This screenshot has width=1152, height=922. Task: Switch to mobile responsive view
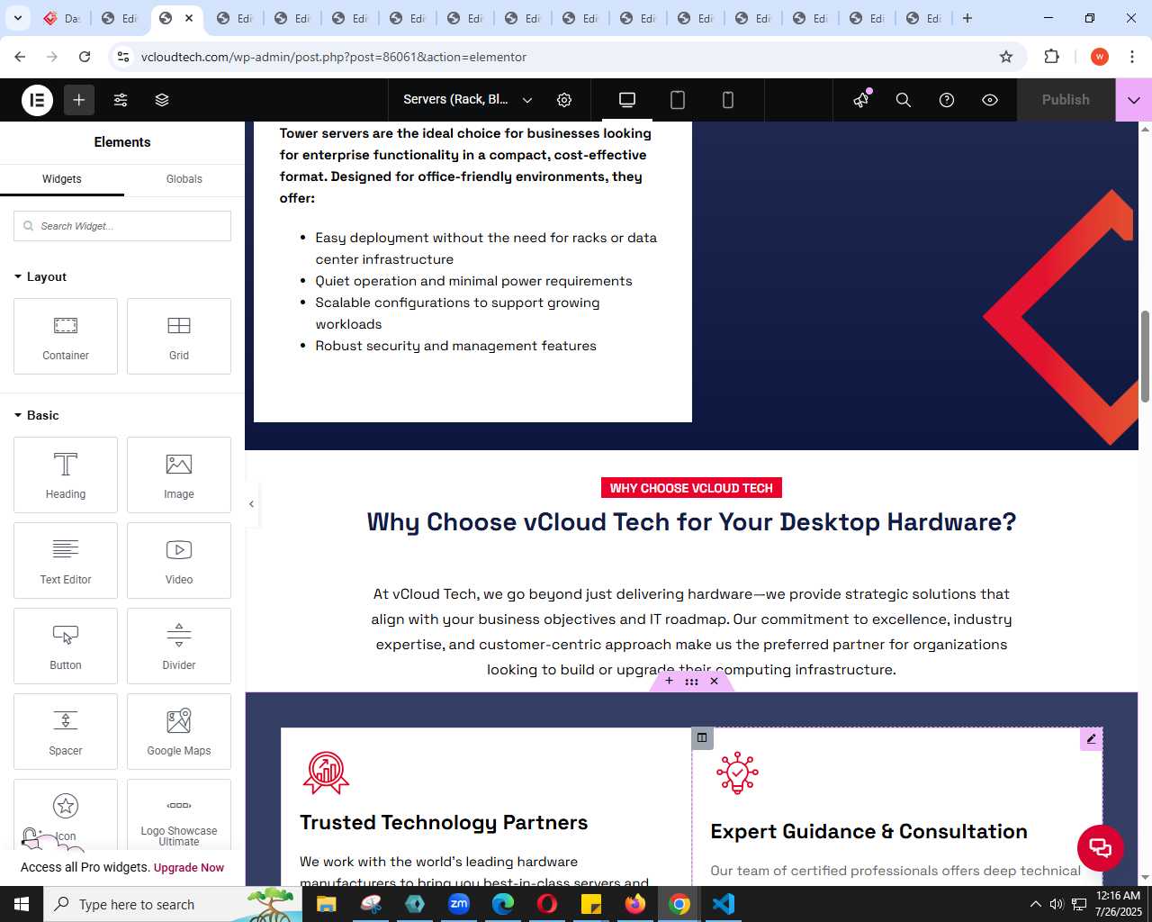[x=728, y=100]
